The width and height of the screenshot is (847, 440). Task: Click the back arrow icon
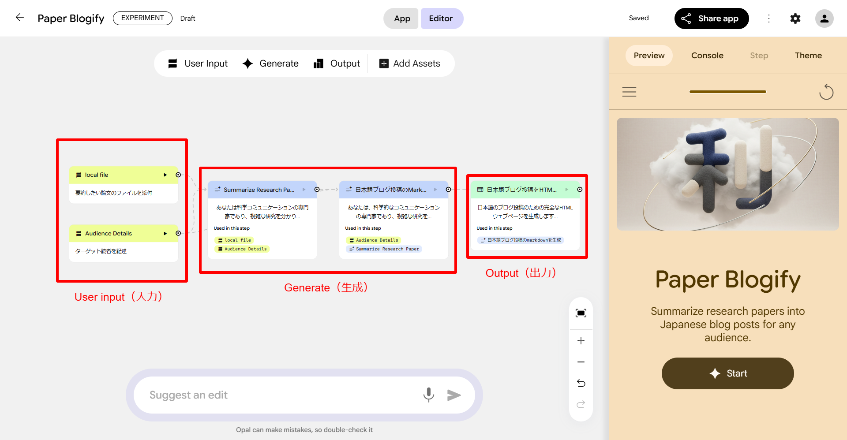(x=20, y=18)
